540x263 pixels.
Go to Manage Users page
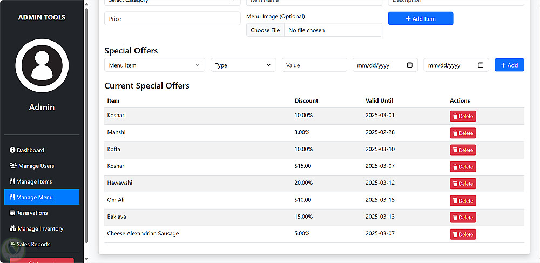[x=36, y=166]
